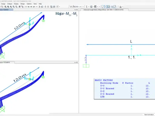Open the Help menu
This screenshot has height=116, width=155.
tap(40, 4)
